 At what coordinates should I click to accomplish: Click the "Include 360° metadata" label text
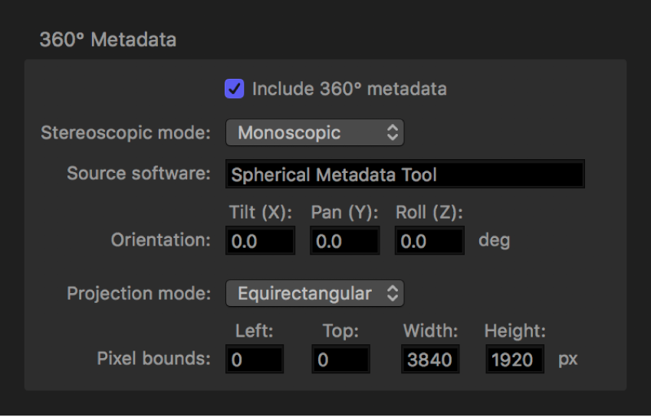350,90
